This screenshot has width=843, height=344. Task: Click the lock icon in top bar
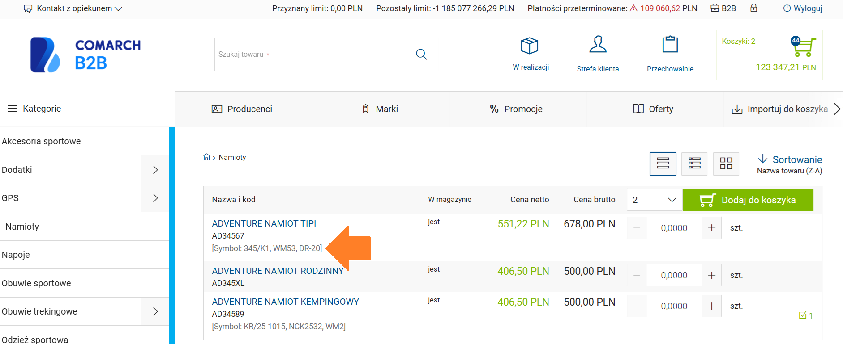coord(754,8)
